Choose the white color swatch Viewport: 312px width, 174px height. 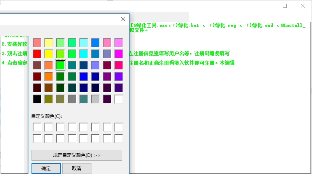119,99
